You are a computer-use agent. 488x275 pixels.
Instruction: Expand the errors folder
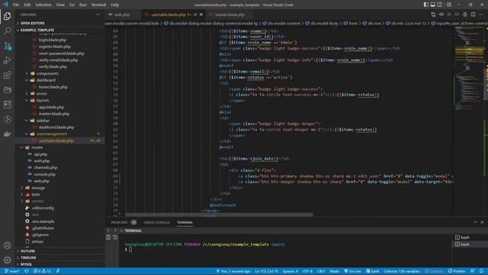(41, 93)
